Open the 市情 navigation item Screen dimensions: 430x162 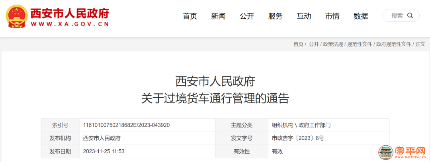[332, 16]
